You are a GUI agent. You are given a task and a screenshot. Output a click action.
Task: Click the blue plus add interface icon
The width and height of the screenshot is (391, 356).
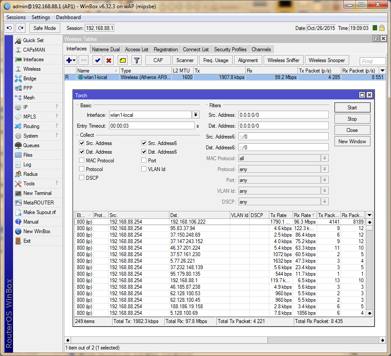69,60
